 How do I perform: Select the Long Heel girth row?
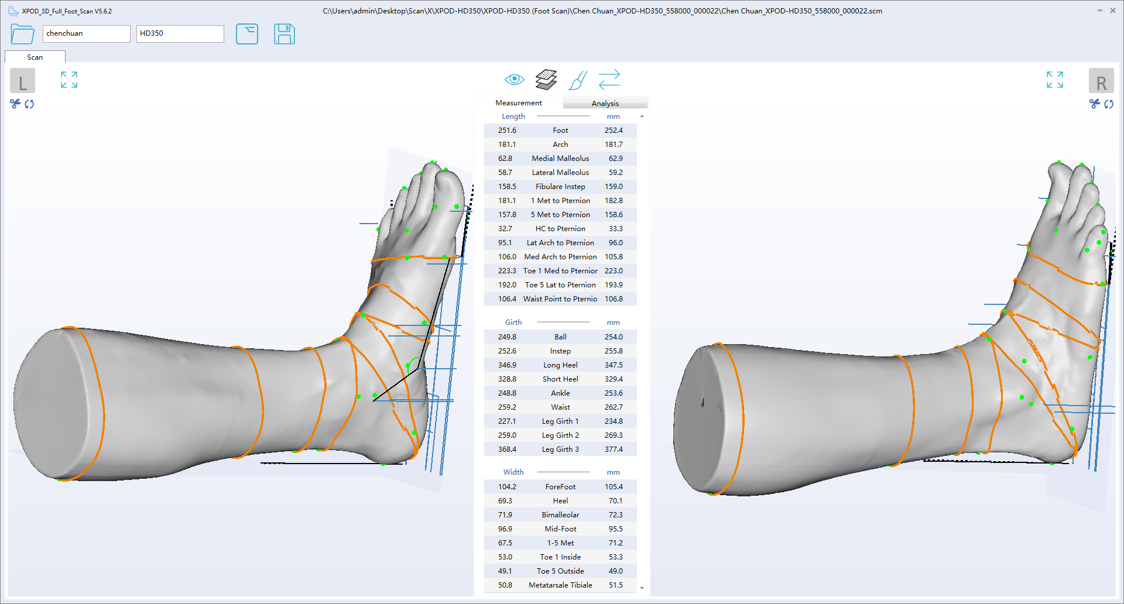[x=560, y=365]
